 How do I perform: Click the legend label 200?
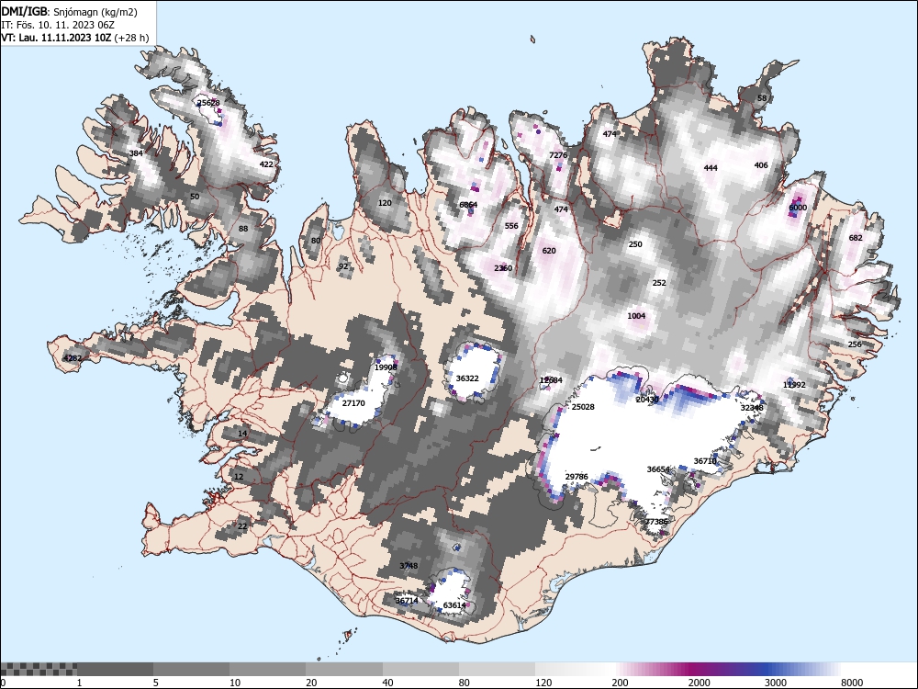point(620,683)
